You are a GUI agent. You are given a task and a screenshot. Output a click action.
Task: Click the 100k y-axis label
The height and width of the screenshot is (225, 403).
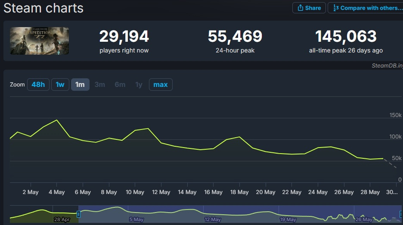[395, 137]
